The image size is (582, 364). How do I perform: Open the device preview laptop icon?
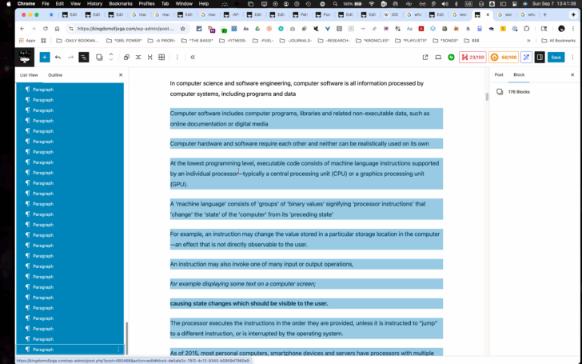coord(438,58)
